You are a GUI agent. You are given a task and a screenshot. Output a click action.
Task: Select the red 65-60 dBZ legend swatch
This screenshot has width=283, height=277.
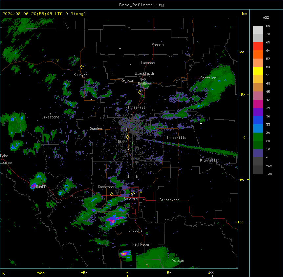[258, 46]
